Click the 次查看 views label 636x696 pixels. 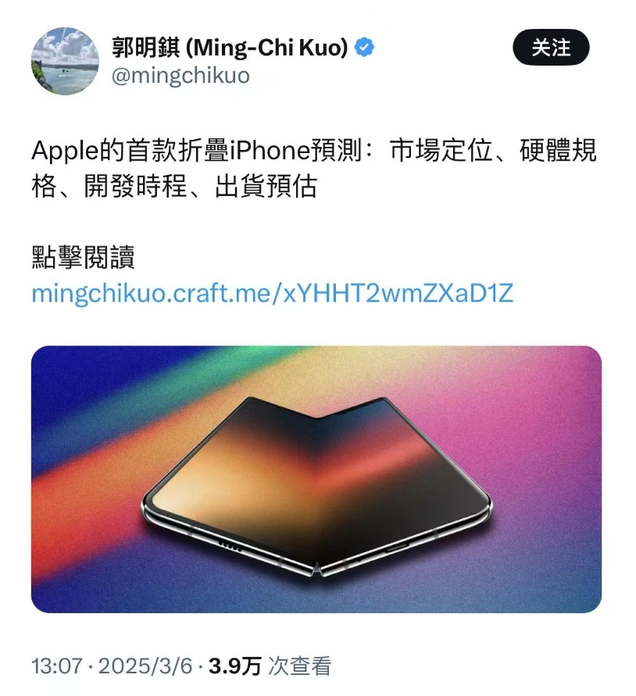click(x=300, y=666)
